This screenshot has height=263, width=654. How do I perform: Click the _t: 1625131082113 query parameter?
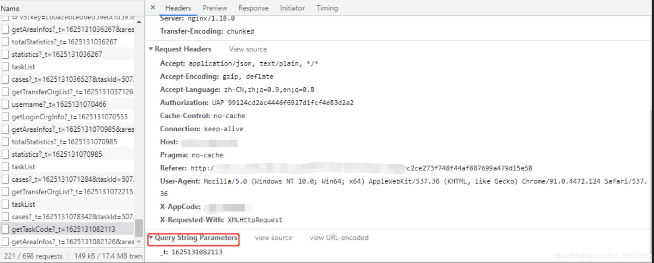pos(191,252)
